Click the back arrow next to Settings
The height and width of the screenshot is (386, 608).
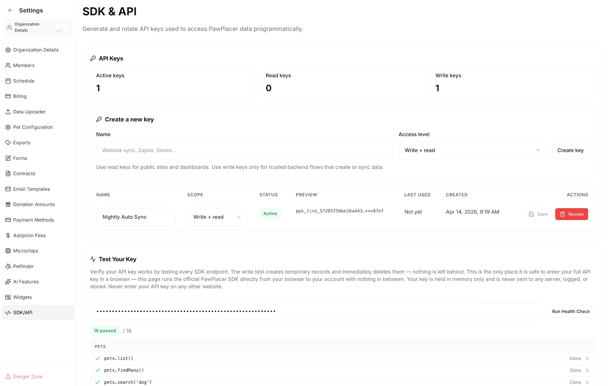click(10, 10)
